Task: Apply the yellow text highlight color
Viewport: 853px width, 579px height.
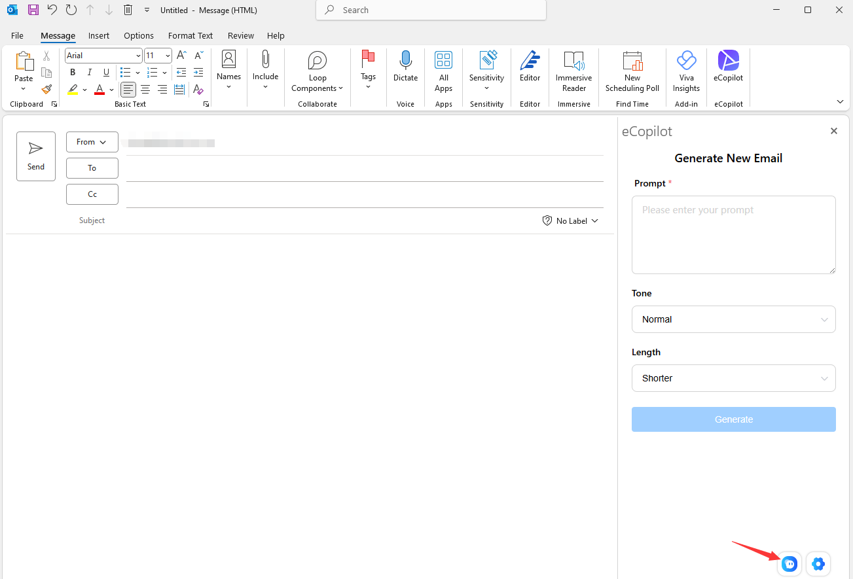Action: [x=73, y=90]
